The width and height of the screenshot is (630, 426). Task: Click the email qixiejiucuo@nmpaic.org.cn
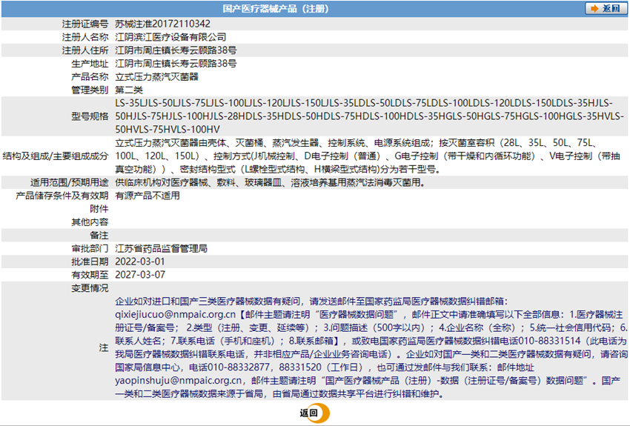[x=175, y=314]
